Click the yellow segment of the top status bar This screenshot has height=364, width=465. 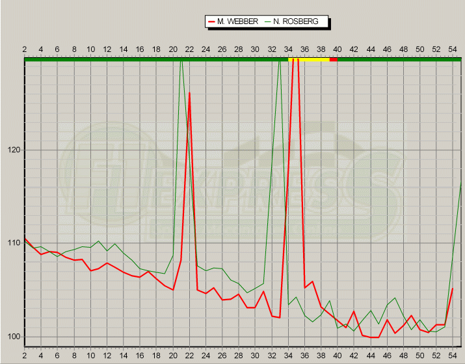[x=308, y=60]
